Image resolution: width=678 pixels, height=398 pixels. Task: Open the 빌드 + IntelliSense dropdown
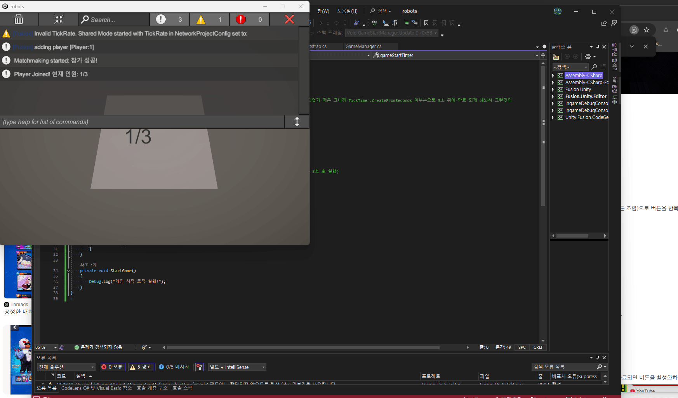tap(237, 367)
